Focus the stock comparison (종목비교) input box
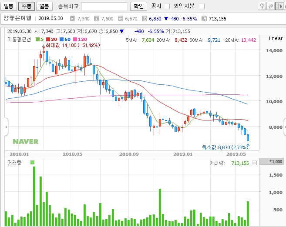286x227 pixels. (x=104, y=7)
